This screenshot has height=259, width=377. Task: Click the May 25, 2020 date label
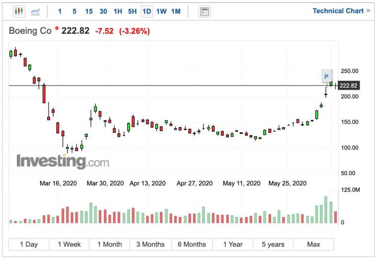coord(287,183)
